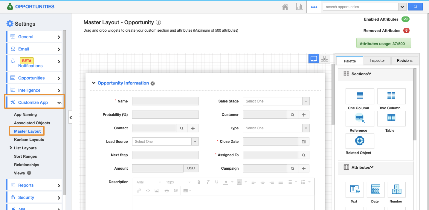Click the Home icon in top bar
Image resolution: width=429 pixels, height=210 pixels.
[x=285, y=7]
